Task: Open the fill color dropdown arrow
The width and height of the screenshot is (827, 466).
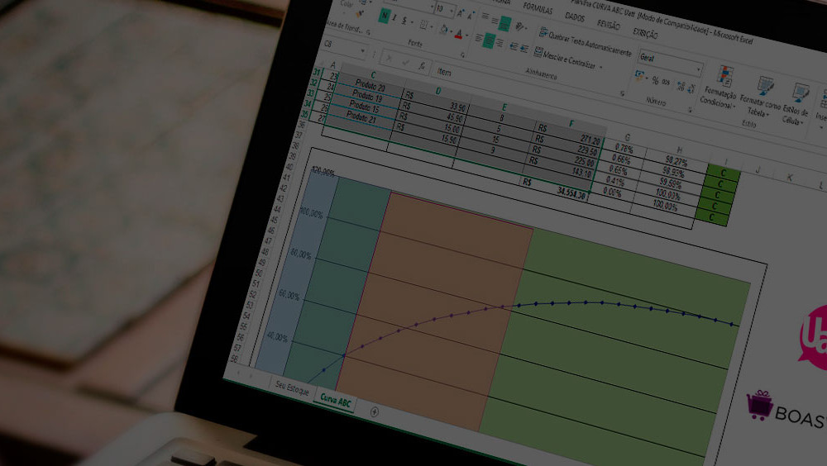Action: pyautogui.click(x=451, y=31)
